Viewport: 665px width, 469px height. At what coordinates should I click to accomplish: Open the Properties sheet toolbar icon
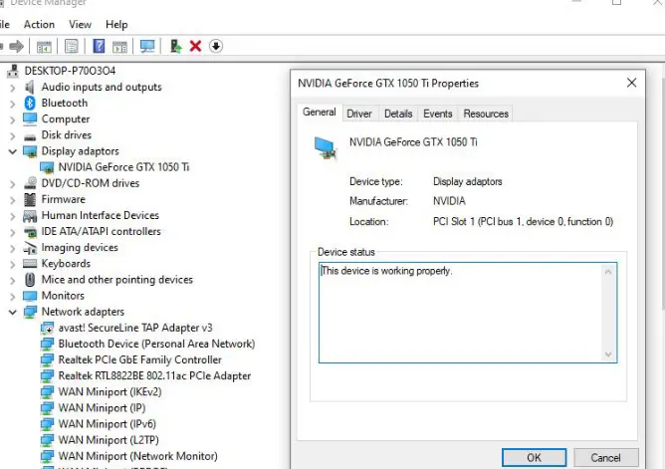pos(71,46)
